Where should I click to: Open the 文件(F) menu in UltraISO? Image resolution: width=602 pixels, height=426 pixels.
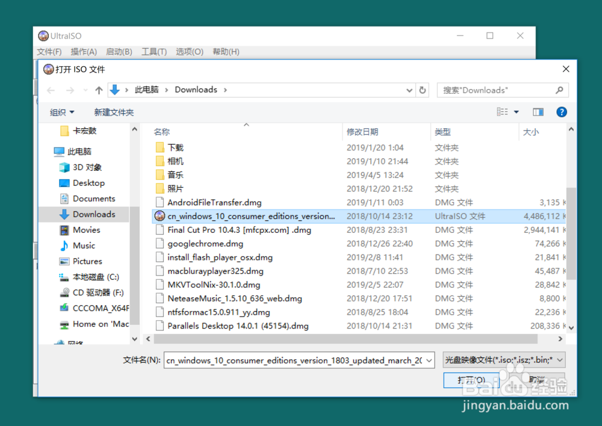49,52
